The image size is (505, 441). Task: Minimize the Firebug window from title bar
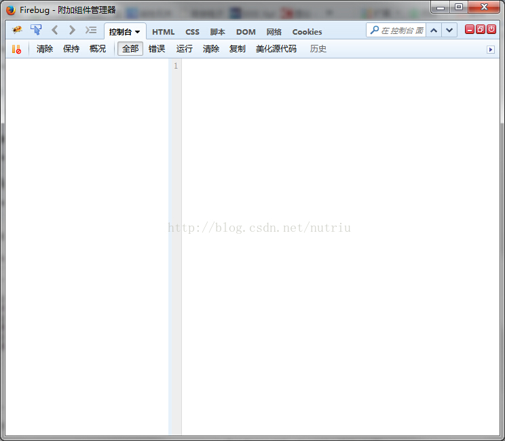click(x=441, y=7)
